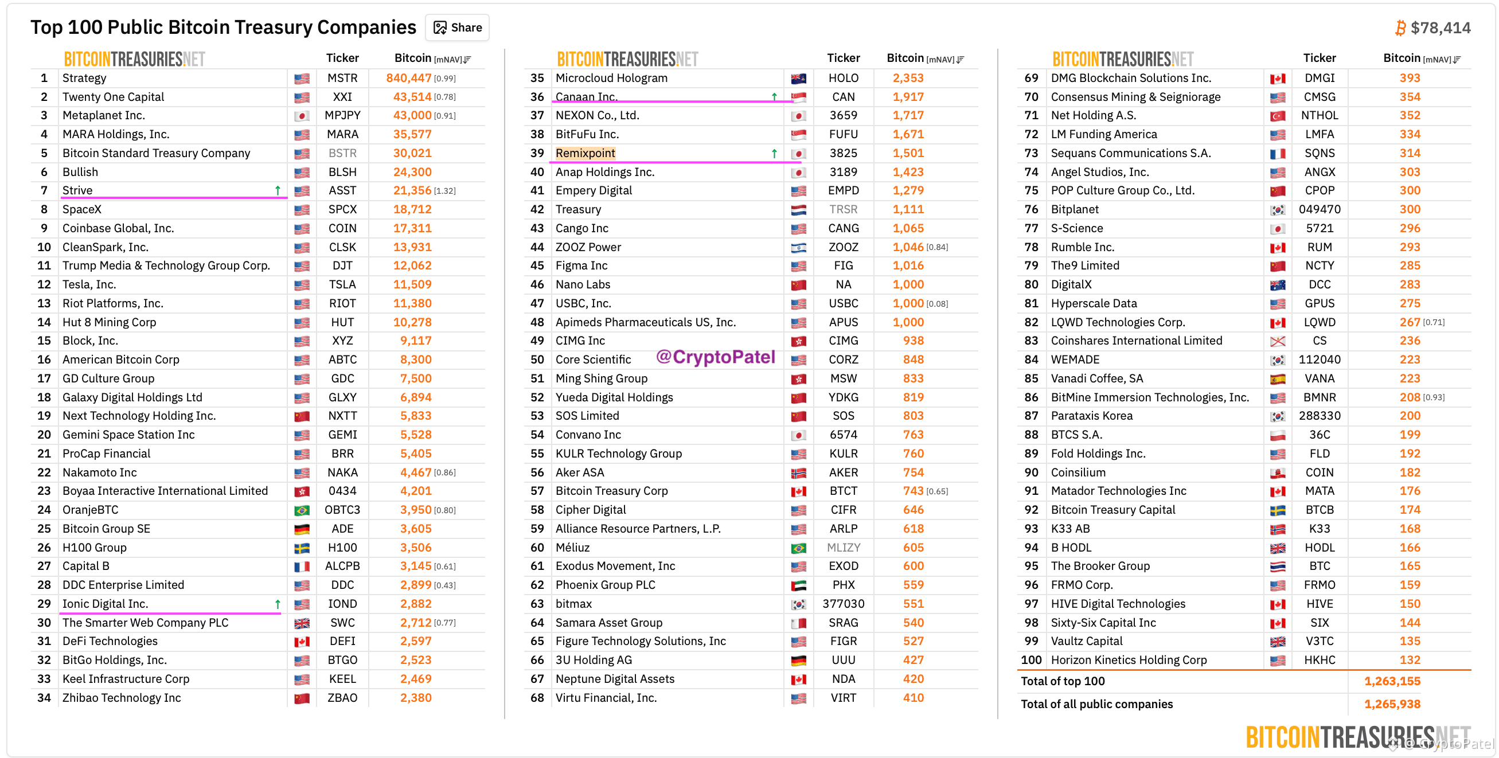Viewport: 1499px width, 758px height.
Task: Click the China flag in the Next Technology Holding row
Action: [x=302, y=416]
